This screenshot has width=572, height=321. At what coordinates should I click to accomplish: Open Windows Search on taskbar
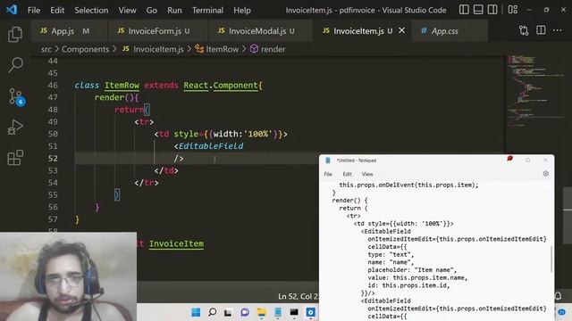212,312
